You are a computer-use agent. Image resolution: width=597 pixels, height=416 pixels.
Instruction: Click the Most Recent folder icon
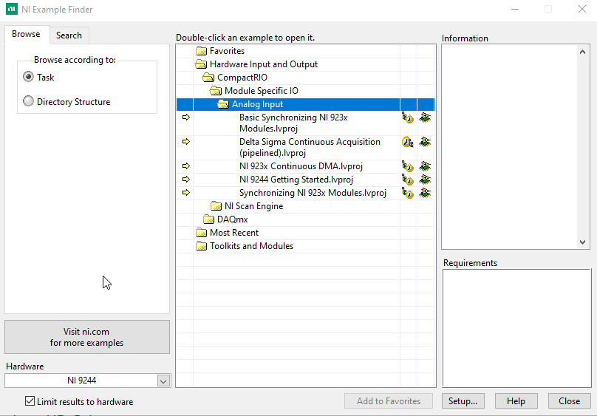click(201, 233)
